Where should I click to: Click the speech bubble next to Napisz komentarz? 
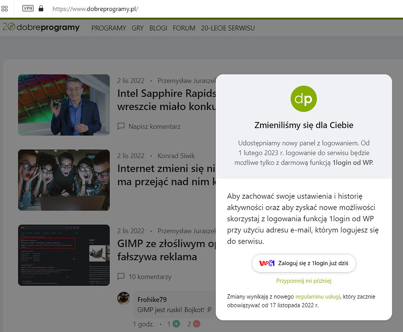[x=121, y=126]
